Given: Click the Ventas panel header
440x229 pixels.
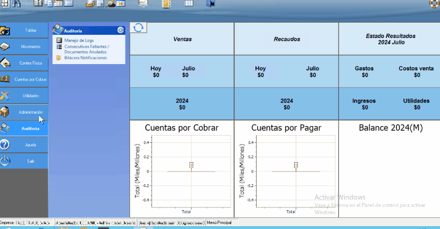Looking at the screenshot, I should 182,40.
